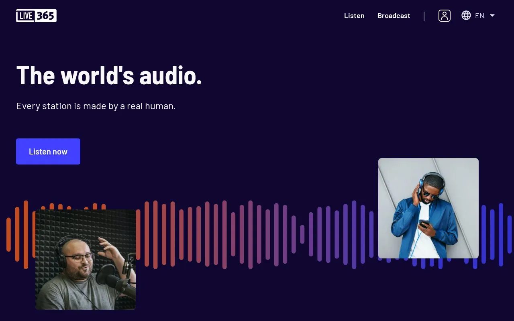This screenshot has width=514, height=321.
Task: Click the globe language icon
Action: [x=466, y=15]
